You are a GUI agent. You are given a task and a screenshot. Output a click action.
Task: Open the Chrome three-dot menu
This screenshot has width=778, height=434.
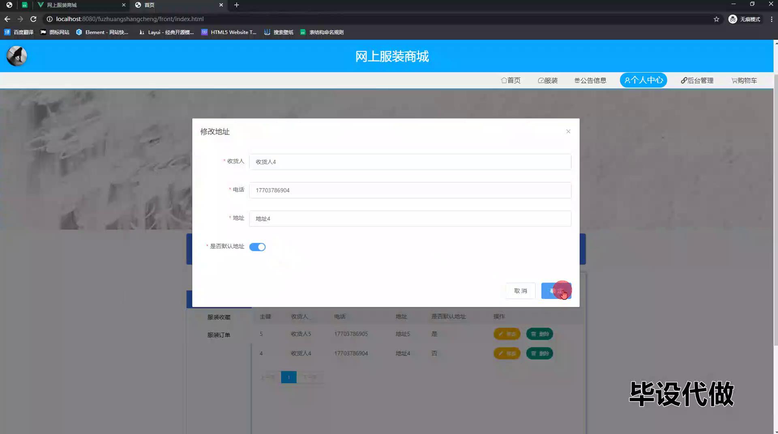point(772,19)
